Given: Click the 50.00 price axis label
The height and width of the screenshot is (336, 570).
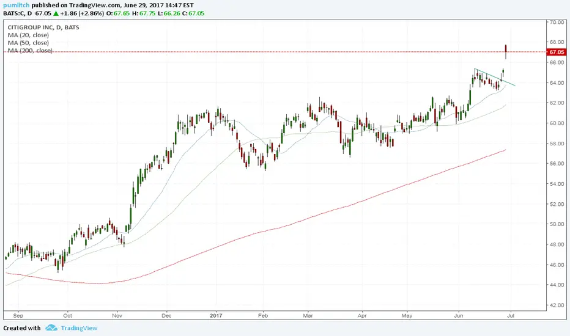Looking at the screenshot, I should point(557,224).
